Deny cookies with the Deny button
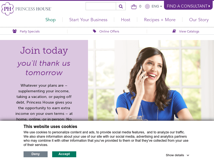Image resolution: width=214 pixels, height=161 pixels. 36,154
